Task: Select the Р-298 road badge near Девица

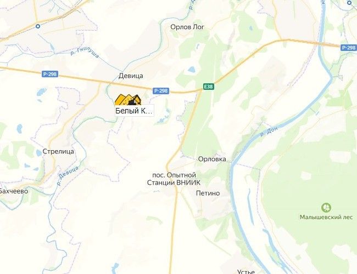Action: [161, 91]
